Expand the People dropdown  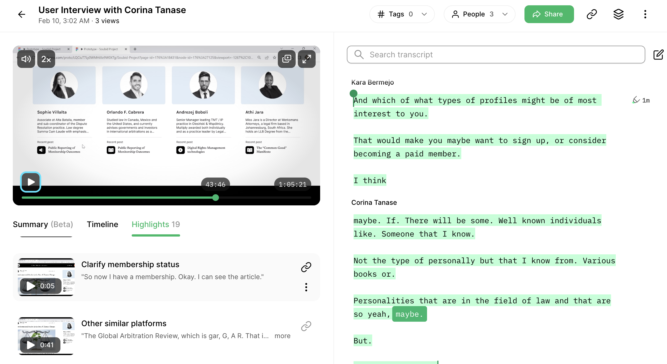479,14
